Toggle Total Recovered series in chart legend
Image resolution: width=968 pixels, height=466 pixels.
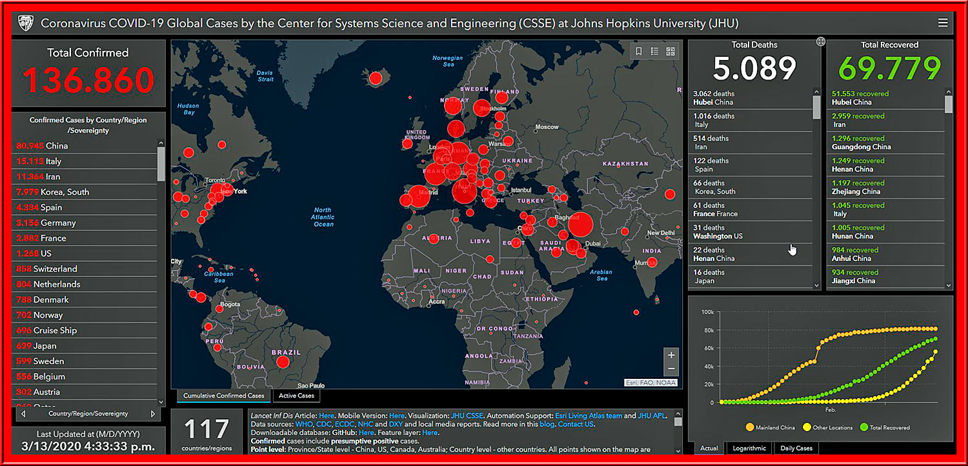point(885,427)
